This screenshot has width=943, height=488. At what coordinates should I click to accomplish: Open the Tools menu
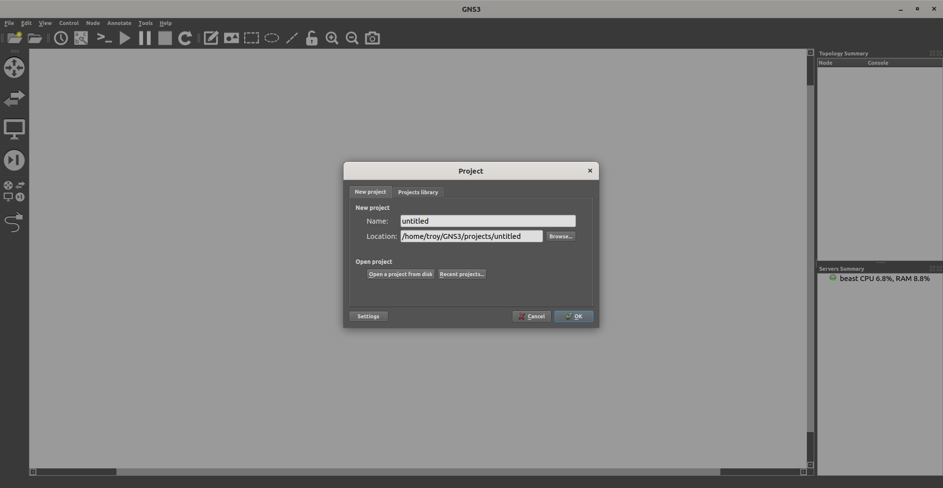(145, 23)
